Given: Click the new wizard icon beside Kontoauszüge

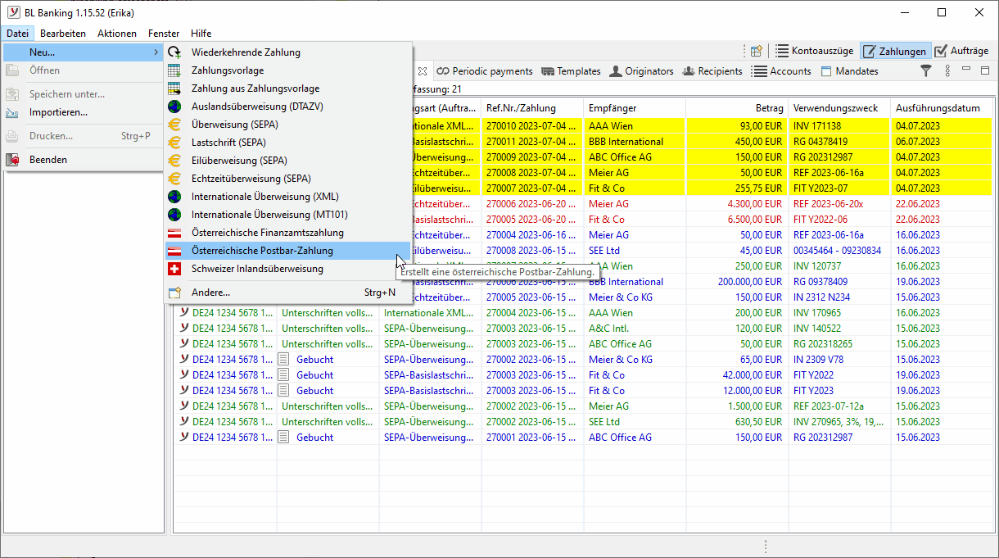Looking at the screenshot, I should (x=757, y=51).
